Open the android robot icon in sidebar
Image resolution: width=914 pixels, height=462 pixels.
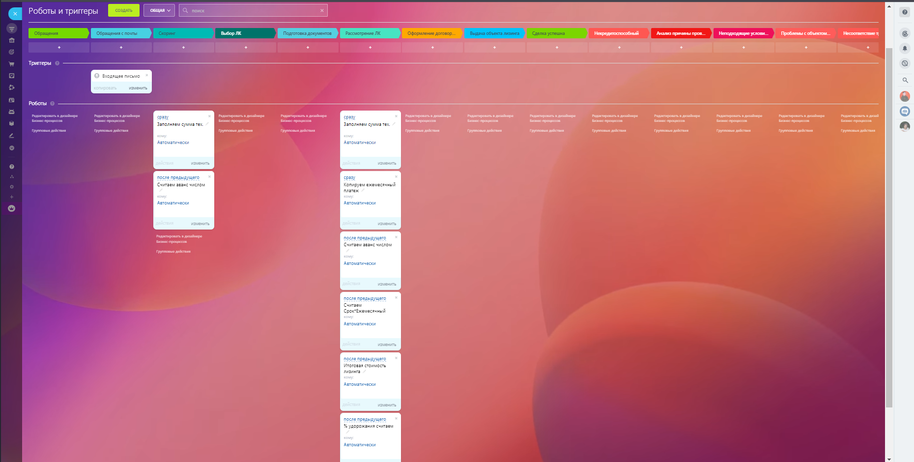[12, 112]
